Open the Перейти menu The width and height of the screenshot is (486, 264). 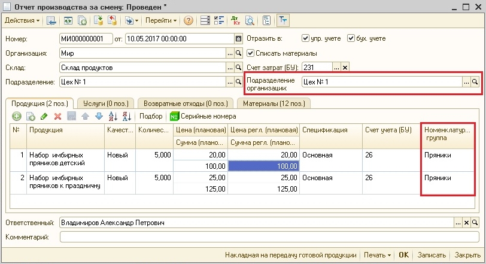point(160,20)
